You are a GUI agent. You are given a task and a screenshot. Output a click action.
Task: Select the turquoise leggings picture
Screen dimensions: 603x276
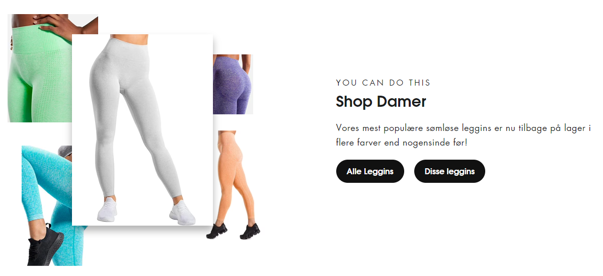tap(46, 205)
